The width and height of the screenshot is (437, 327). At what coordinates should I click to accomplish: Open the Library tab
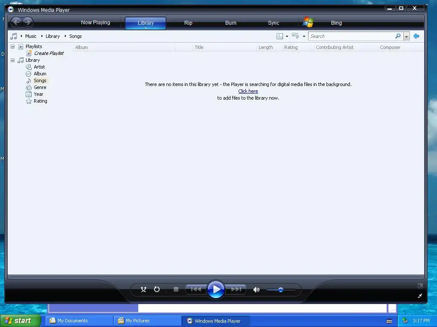click(x=146, y=23)
